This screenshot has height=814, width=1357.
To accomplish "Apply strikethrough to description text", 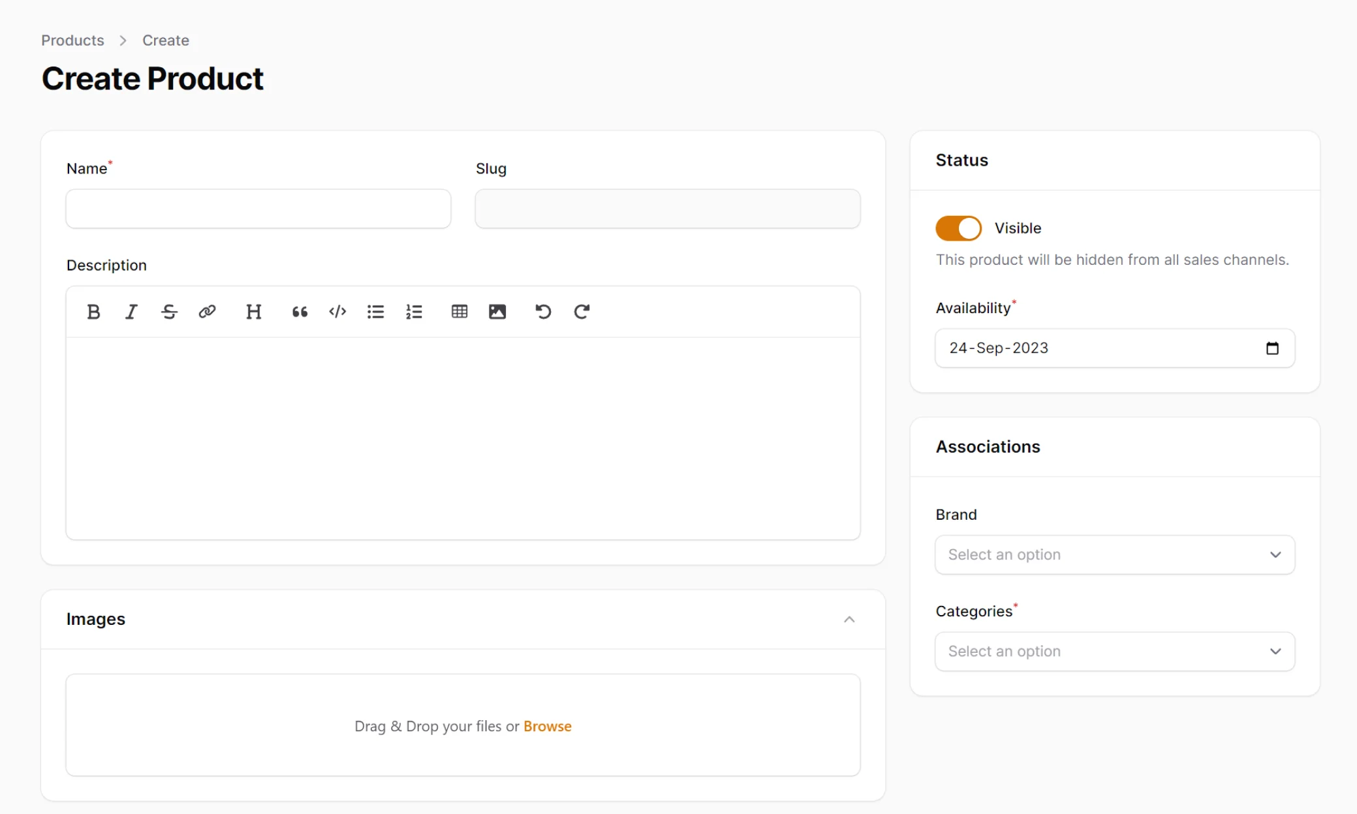I will click(169, 312).
